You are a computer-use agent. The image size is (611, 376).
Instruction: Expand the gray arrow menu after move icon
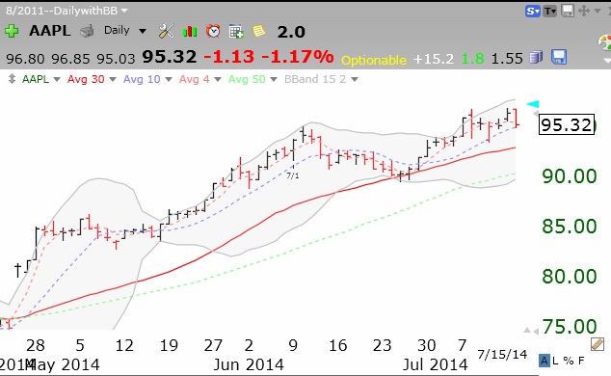tap(597, 11)
